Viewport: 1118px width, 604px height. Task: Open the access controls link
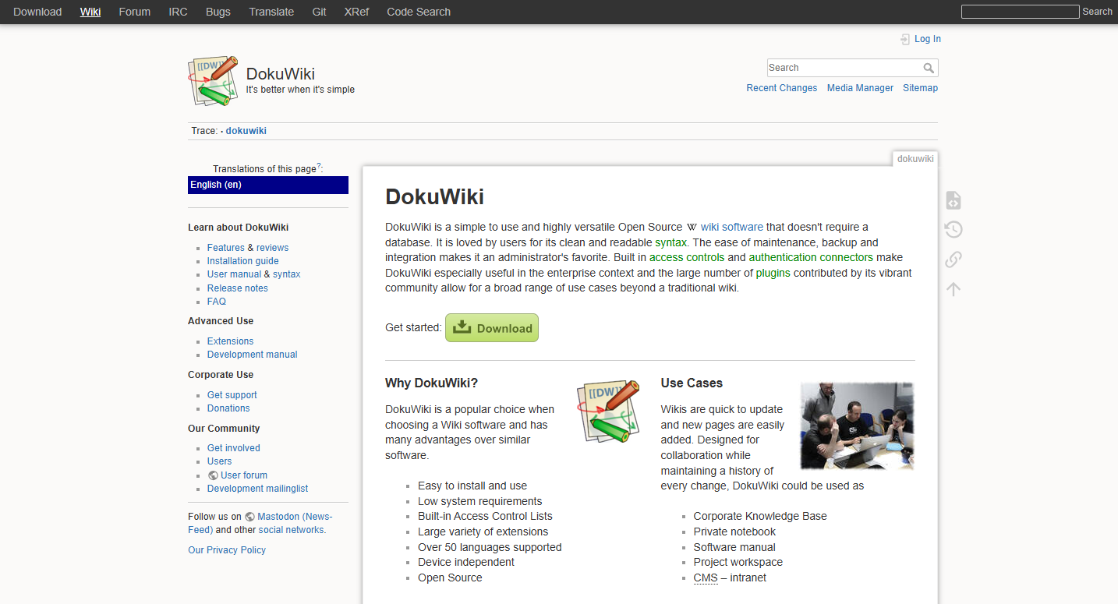pyautogui.click(x=687, y=257)
